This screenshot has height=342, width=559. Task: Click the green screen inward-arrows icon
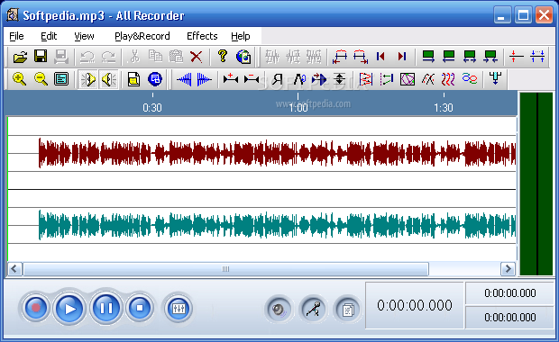(x=490, y=57)
